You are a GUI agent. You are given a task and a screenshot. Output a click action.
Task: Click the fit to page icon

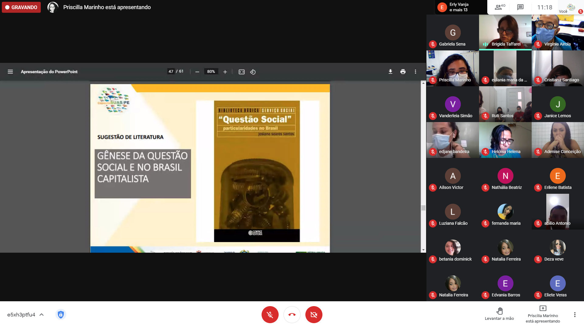tap(242, 72)
